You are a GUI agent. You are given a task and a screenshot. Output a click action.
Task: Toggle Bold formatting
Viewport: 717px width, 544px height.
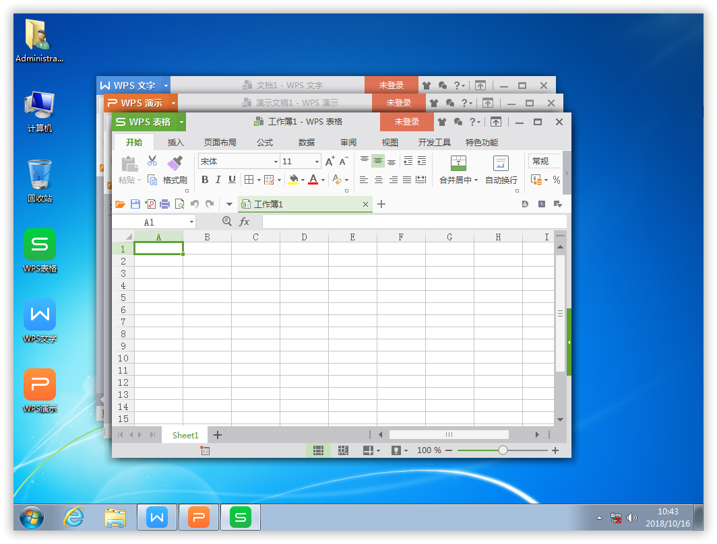204,180
